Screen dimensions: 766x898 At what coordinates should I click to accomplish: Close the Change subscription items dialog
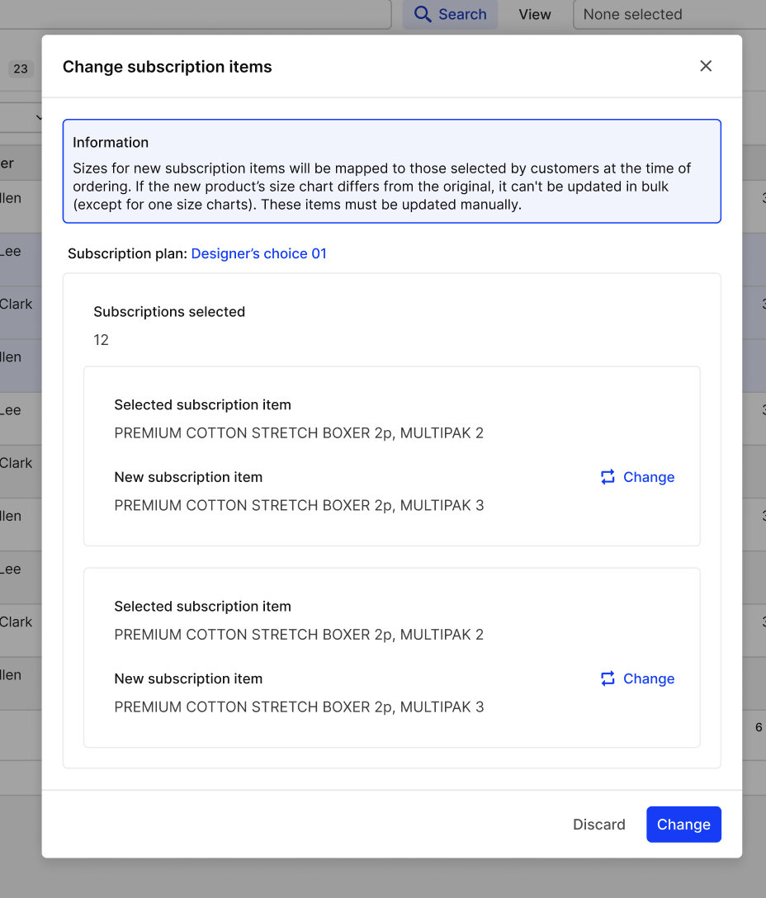click(x=706, y=66)
